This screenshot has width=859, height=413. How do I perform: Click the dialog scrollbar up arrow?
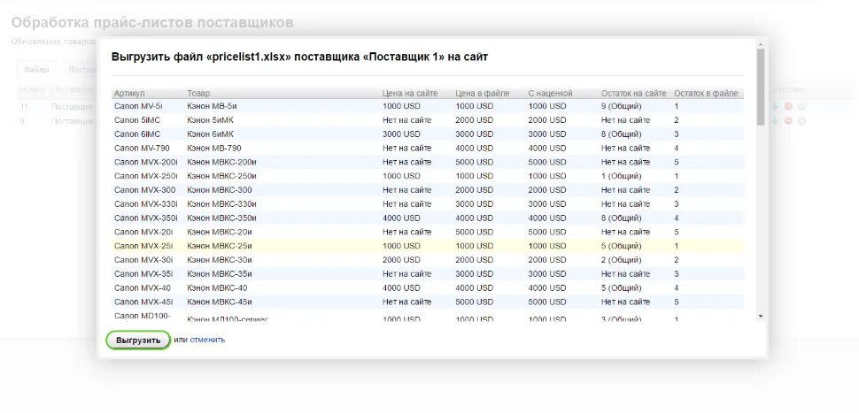(761, 43)
